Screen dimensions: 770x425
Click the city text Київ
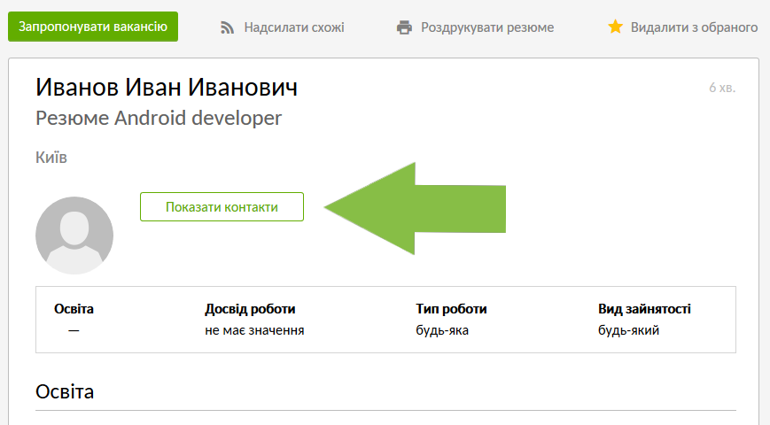51,158
